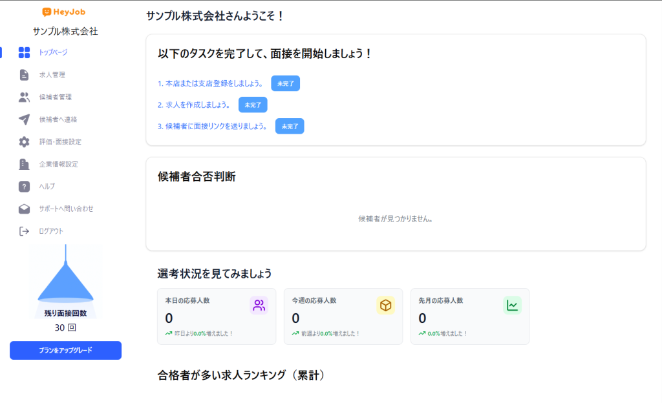Click the 評価・面接設定 gear icon
The image size is (662, 403).
[24, 142]
